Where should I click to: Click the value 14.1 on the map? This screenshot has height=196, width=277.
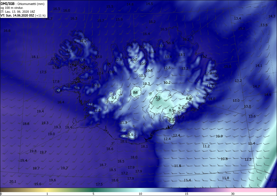(259, 66)
